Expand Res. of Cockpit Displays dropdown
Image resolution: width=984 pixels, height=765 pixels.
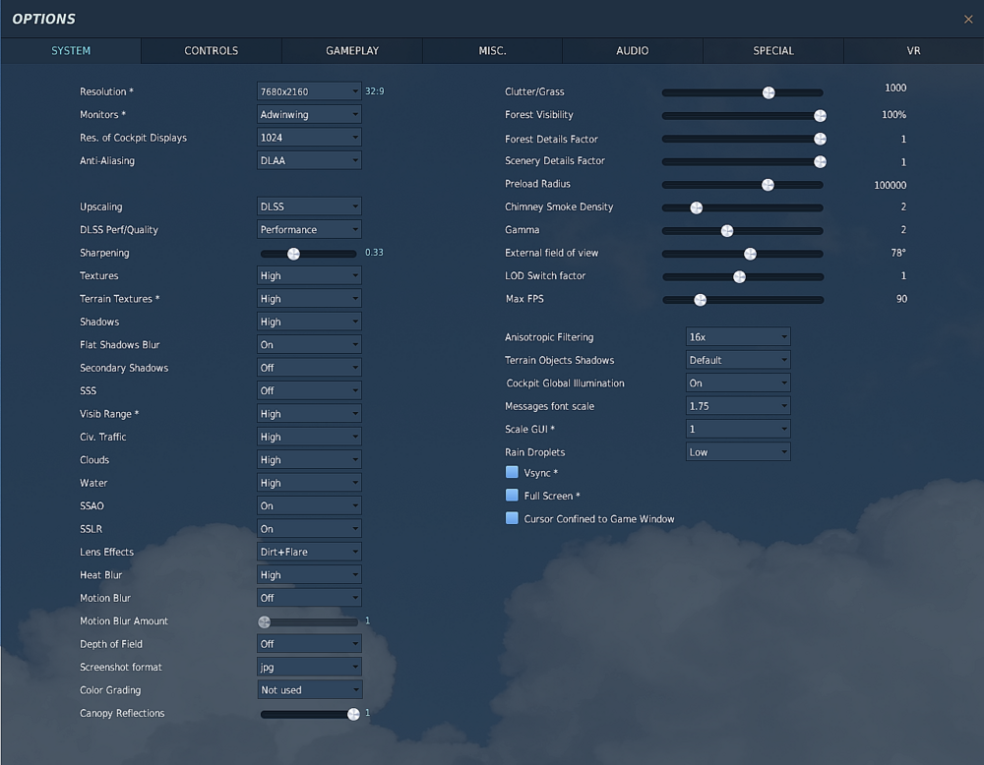tap(309, 138)
